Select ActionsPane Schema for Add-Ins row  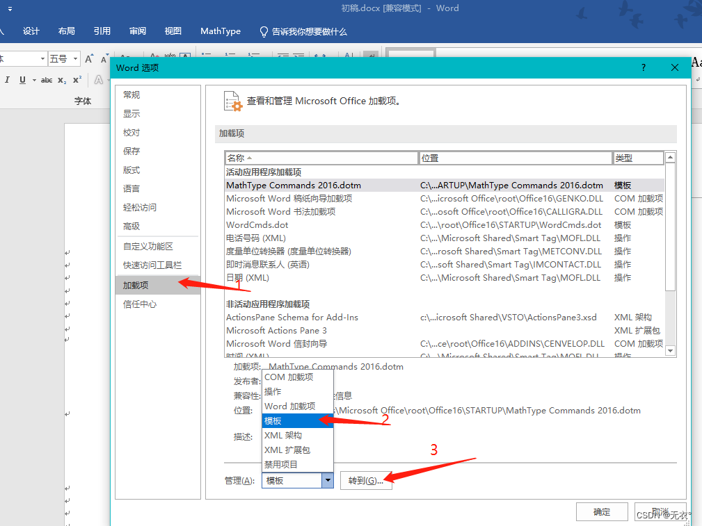(445, 317)
